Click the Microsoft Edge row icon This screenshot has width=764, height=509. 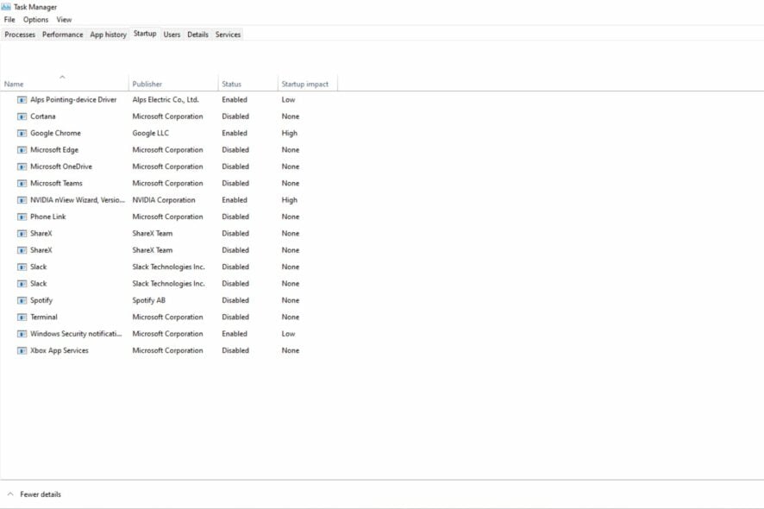point(22,150)
